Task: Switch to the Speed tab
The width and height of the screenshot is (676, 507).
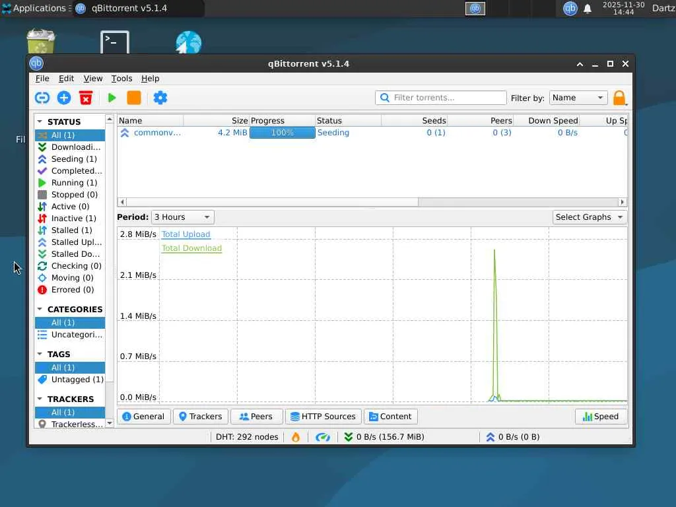Action: (601, 417)
